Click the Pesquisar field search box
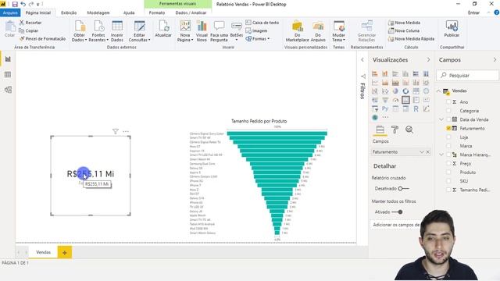The height and width of the screenshot is (281, 500). [x=467, y=76]
